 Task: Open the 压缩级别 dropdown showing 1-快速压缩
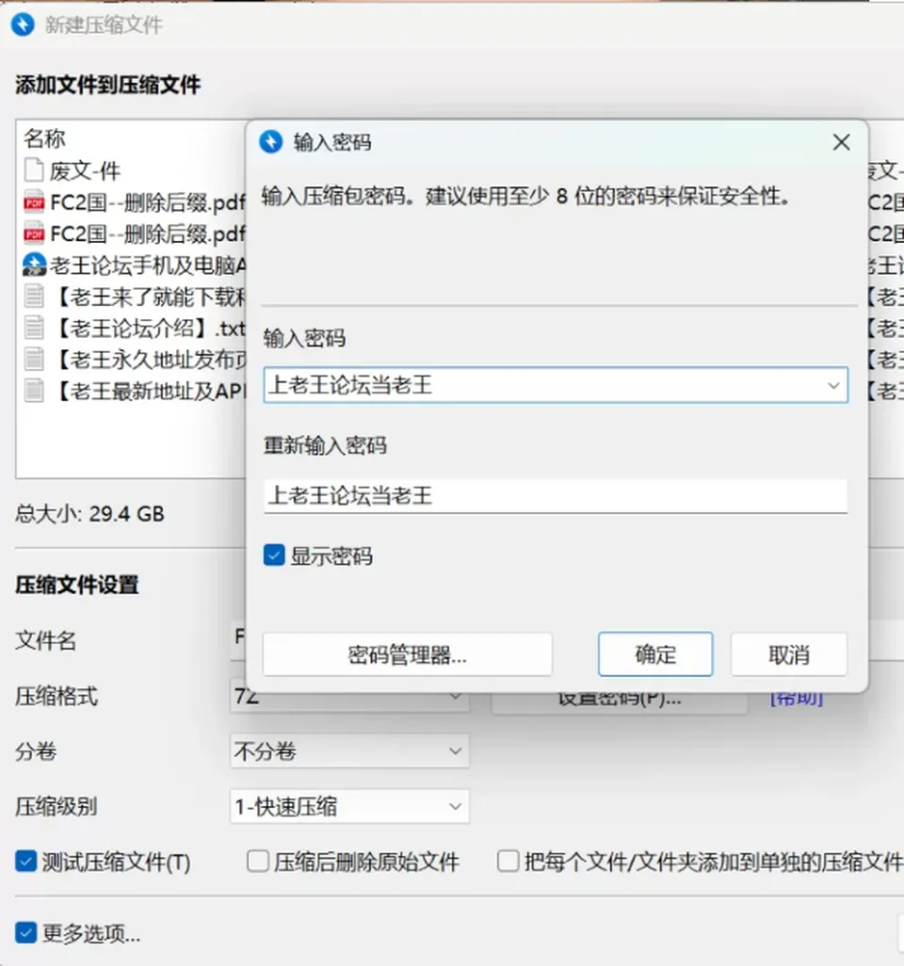click(349, 807)
